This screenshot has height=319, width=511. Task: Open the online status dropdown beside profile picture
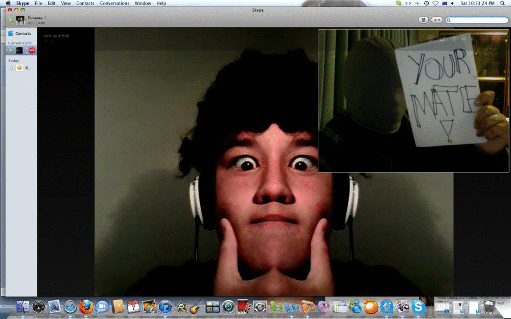pyautogui.click(x=11, y=20)
